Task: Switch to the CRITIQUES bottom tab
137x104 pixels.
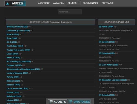Action: [x=79, y=102]
